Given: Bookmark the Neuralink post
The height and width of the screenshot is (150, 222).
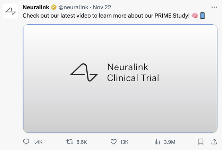Looking at the screenshot, I should [x=200, y=142].
